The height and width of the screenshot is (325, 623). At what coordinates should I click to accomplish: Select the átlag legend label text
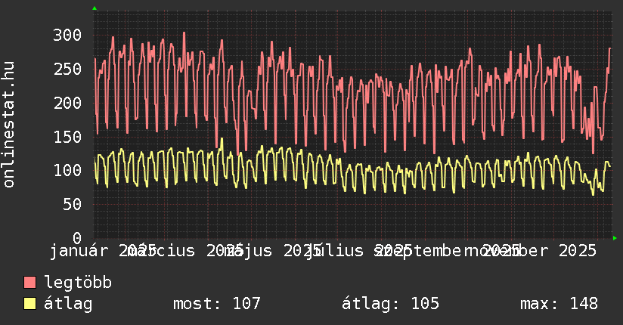click(x=69, y=304)
